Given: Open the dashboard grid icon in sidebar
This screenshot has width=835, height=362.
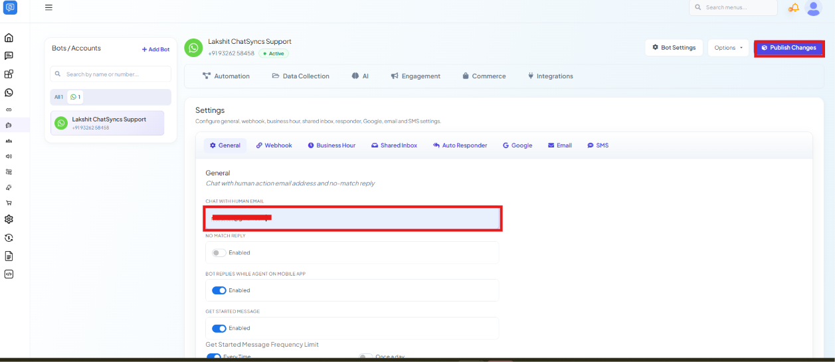Looking at the screenshot, I should (x=9, y=74).
